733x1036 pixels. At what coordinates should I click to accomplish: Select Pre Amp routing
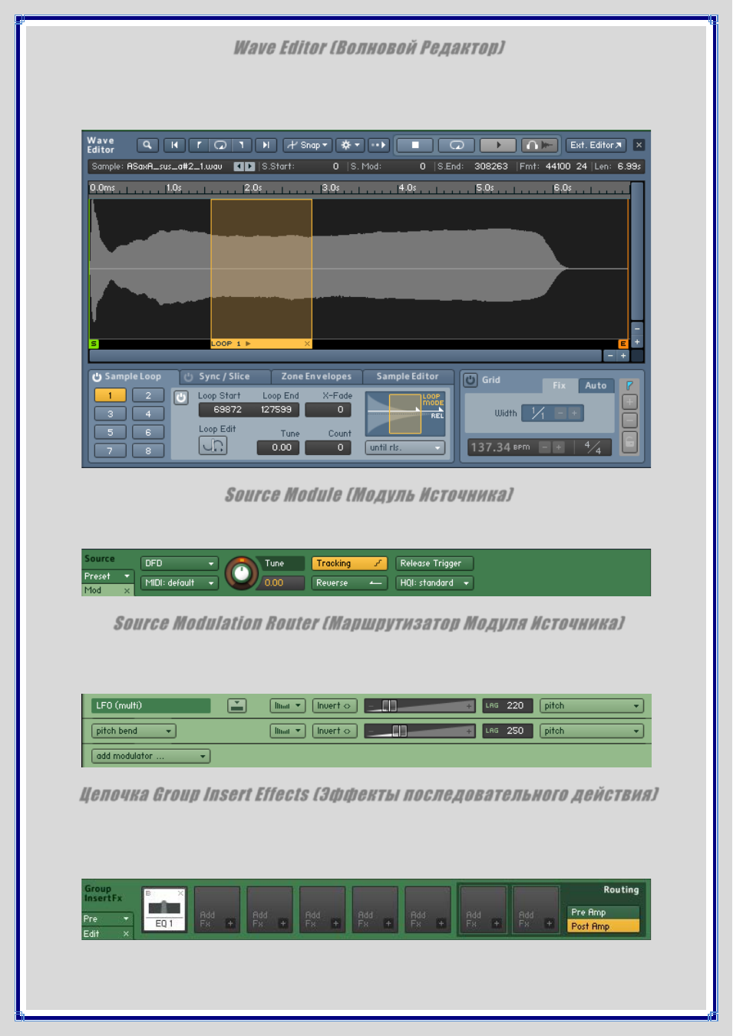603,912
